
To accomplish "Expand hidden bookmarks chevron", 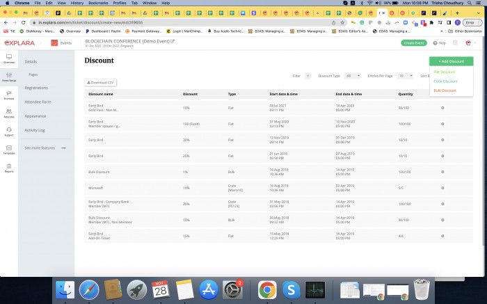I will point(441,31).
